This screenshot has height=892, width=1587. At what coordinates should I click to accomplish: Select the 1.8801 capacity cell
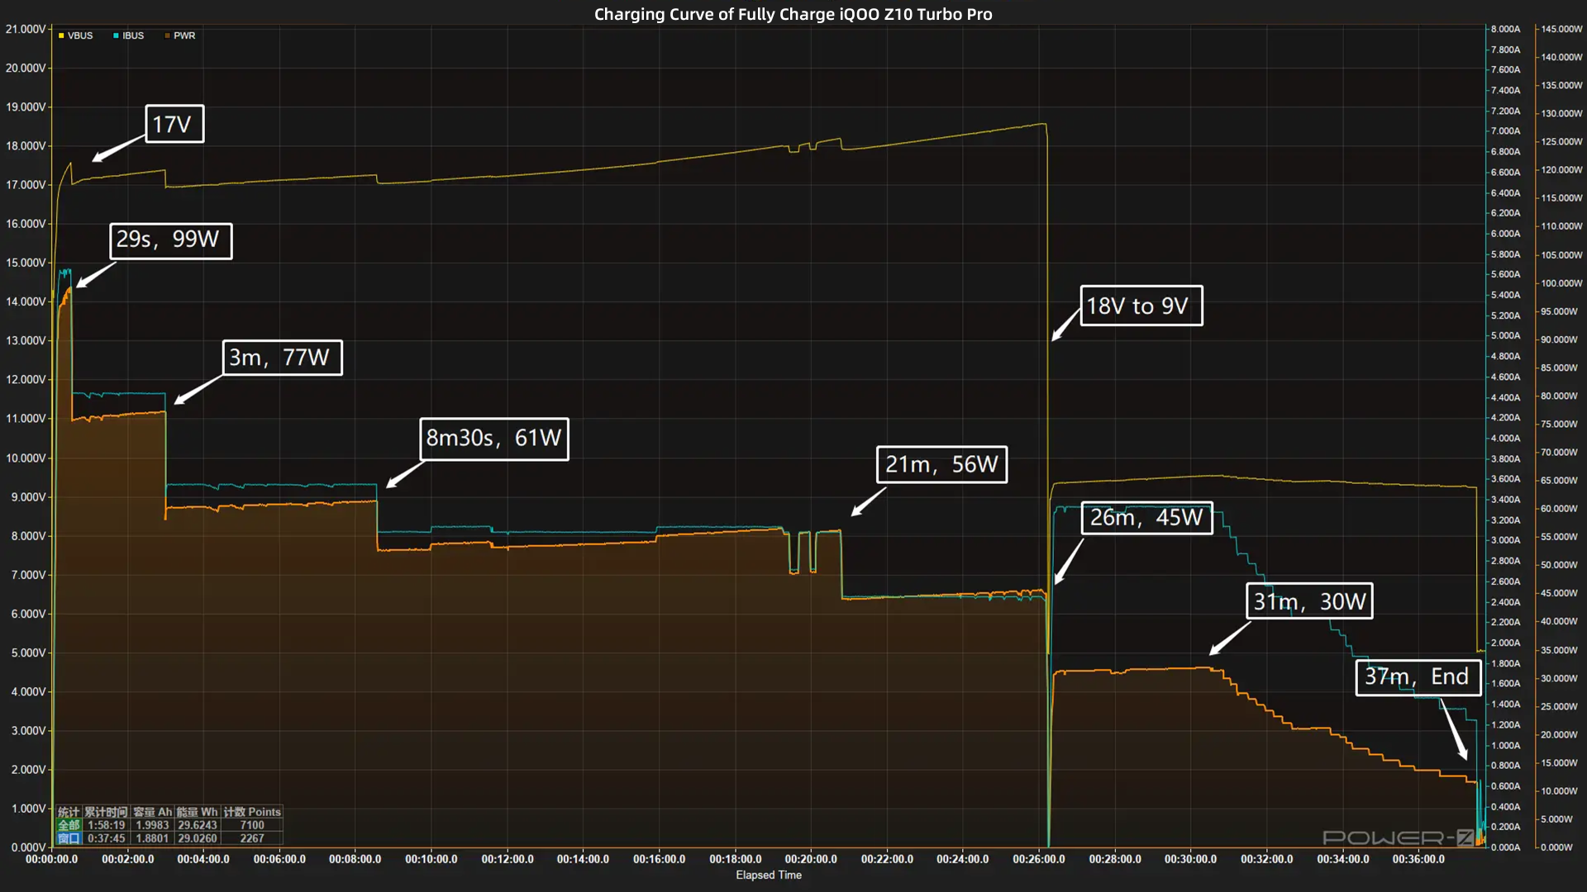[x=152, y=838]
